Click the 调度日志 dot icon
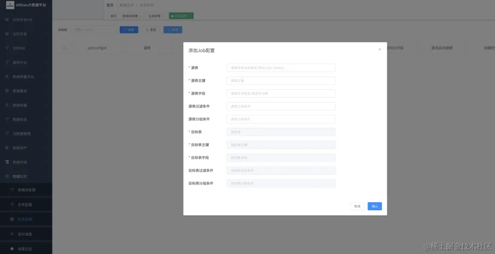The width and height of the screenshot is (495, 254). pos(12,248)
